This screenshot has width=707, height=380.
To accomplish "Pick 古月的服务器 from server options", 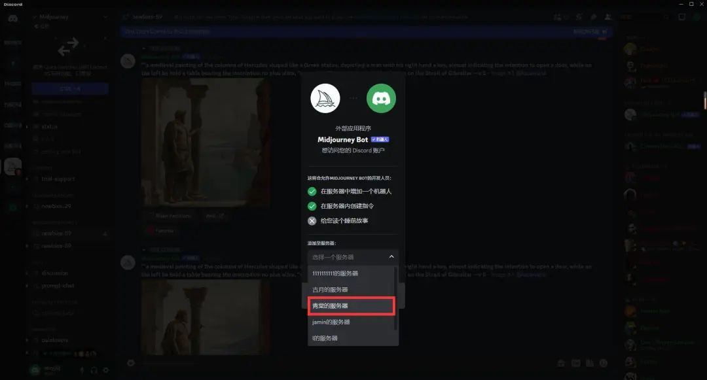I will coord(352,290).
